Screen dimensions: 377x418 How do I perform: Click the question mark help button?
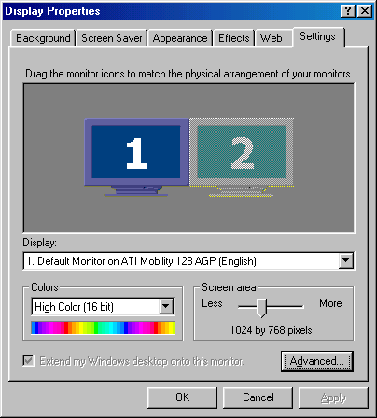point(348,11)
